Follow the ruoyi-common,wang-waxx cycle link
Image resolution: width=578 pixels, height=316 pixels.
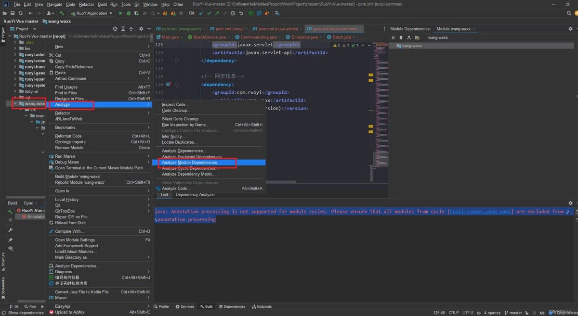point(480,212)
